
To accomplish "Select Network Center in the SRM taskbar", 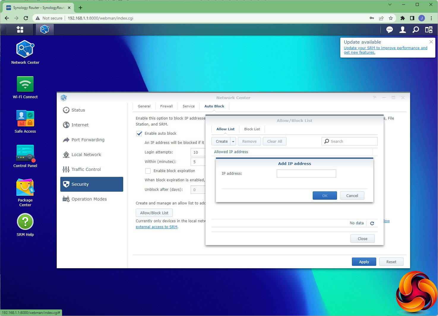I will tap(45, 29).
